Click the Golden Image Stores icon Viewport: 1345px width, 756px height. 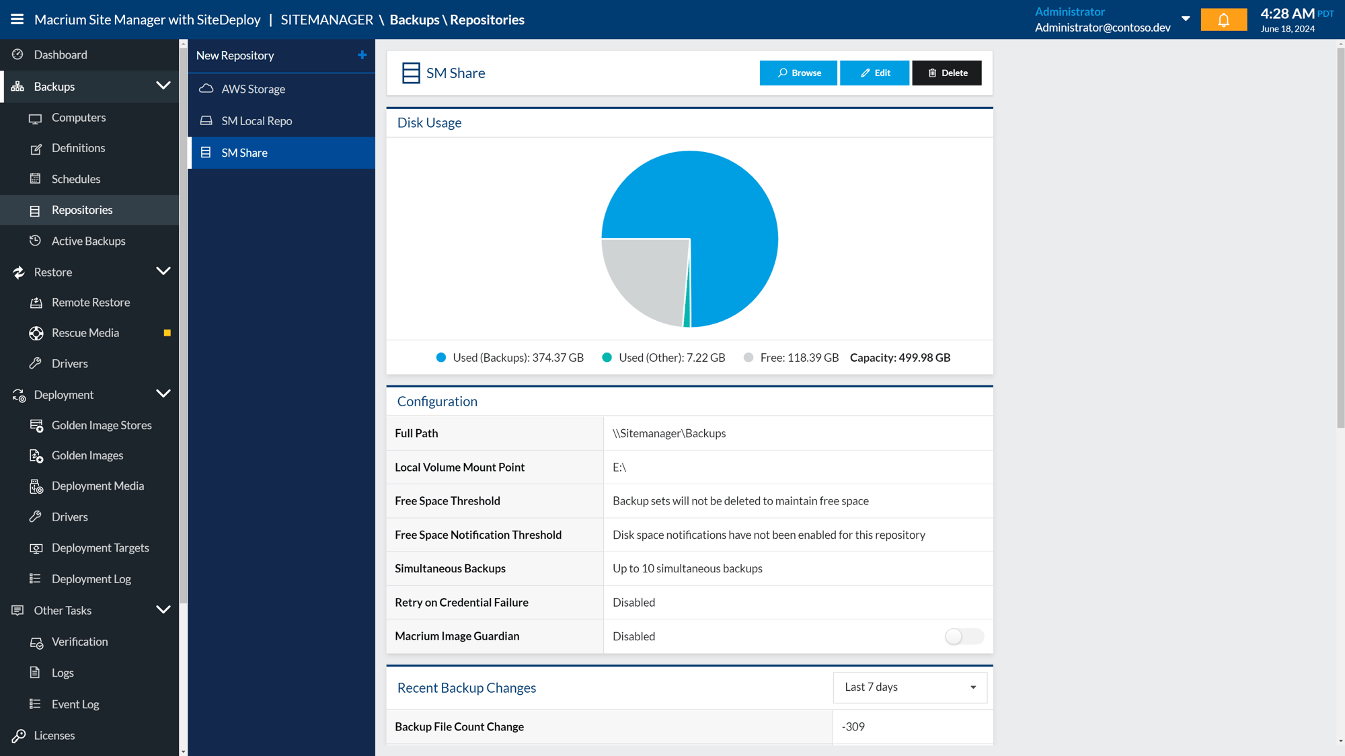point(36,426)
